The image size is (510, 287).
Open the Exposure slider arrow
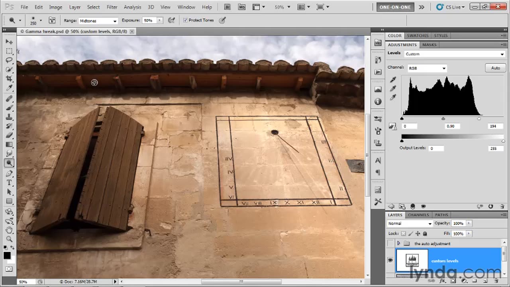(x=160, y=20)
